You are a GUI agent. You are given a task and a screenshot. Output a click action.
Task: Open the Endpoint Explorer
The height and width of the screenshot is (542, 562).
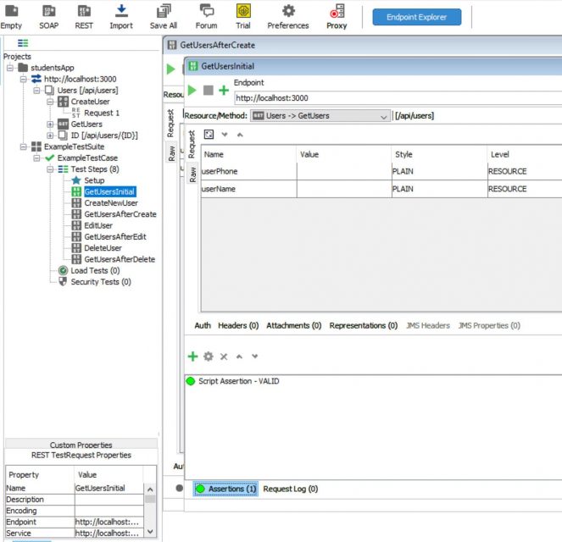[x=417, y=17]
